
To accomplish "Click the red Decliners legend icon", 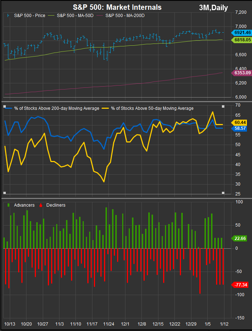I will (x=41, y=205).
